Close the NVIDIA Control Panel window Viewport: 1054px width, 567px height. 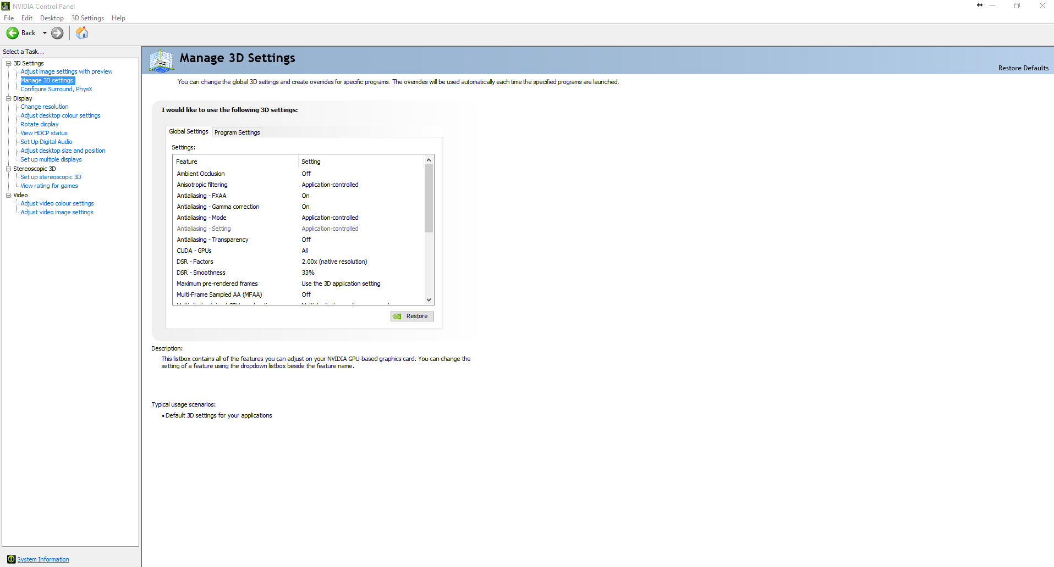[1042, 6]
